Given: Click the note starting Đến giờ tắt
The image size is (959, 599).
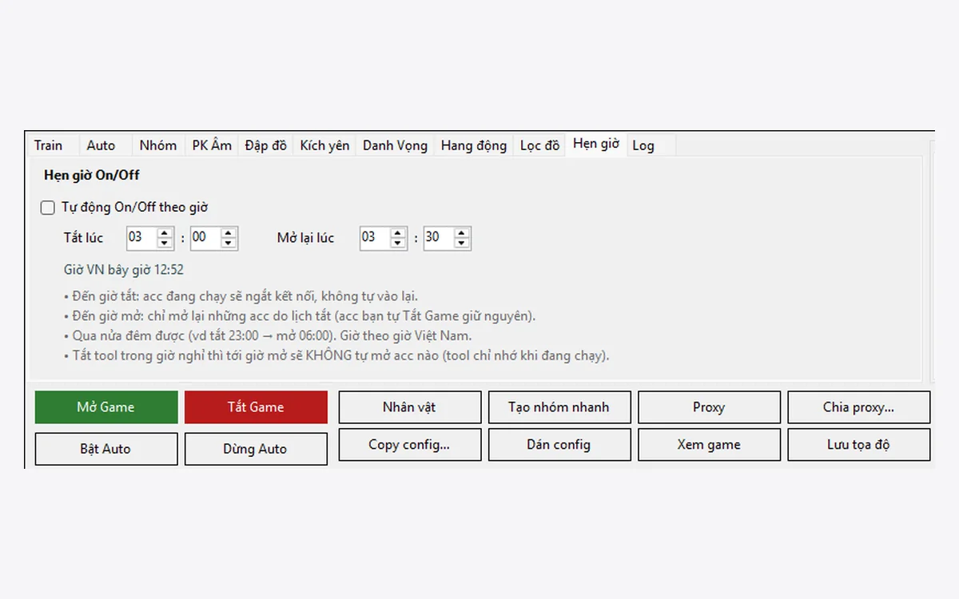Looking at the screenshot, I should (241, 296).
